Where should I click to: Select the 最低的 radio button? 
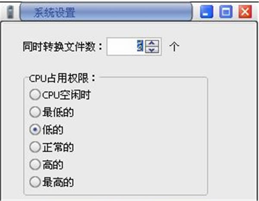click(35, 112)
